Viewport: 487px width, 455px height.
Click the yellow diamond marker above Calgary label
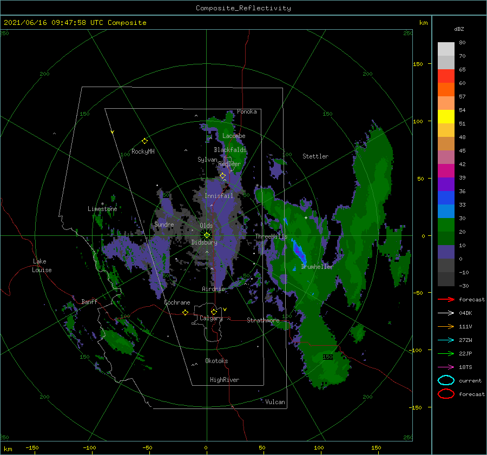coord(214,312)
